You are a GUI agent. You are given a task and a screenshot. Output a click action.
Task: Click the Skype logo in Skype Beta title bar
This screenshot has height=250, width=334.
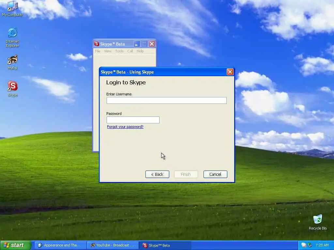click(97, 44)
